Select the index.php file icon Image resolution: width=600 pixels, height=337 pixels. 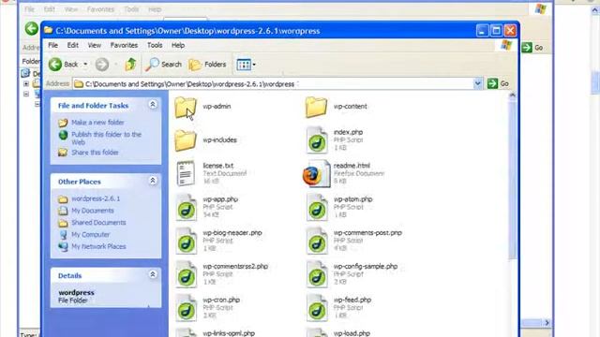click(x=317, y=140)
